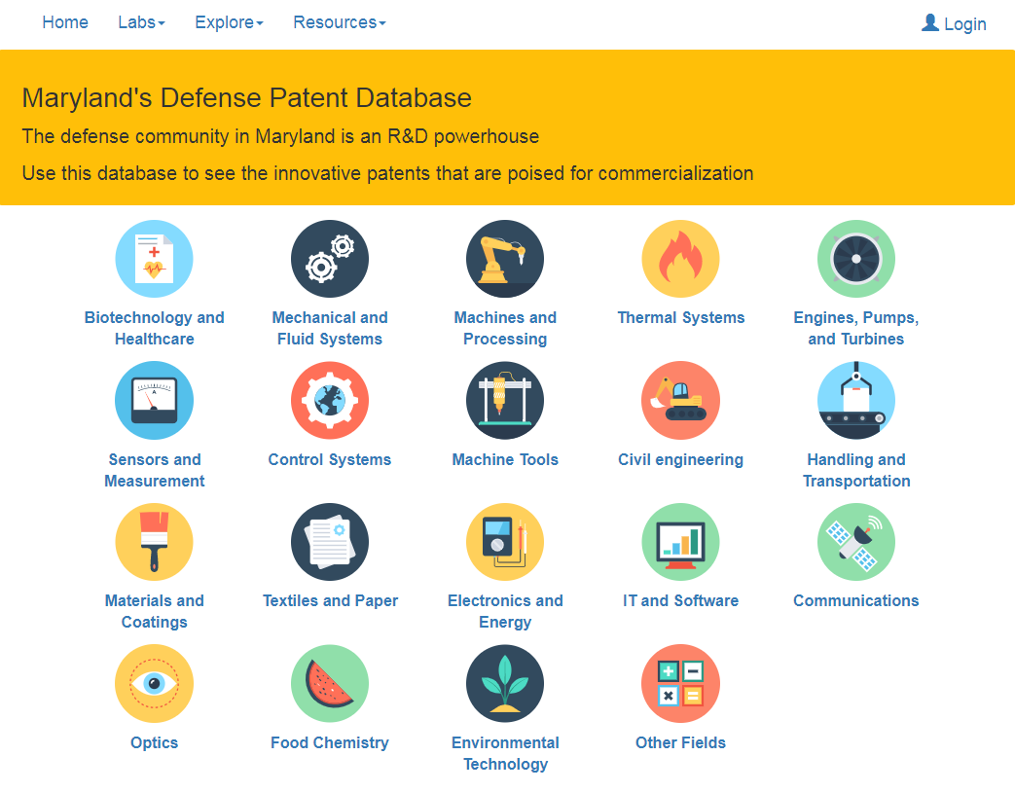1015x792 pixels.
Task: Click the Electronics and Energy multimeter icon
Action: (x=505, y=542)
